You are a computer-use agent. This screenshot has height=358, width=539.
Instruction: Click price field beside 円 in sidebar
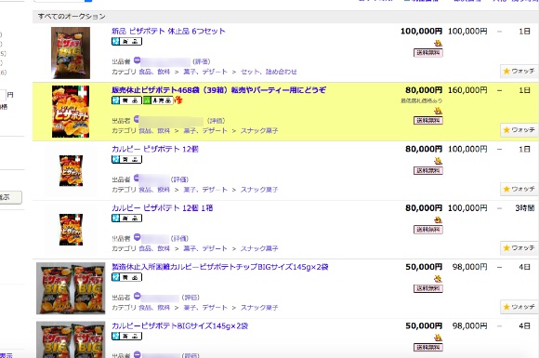click(3, 95)
